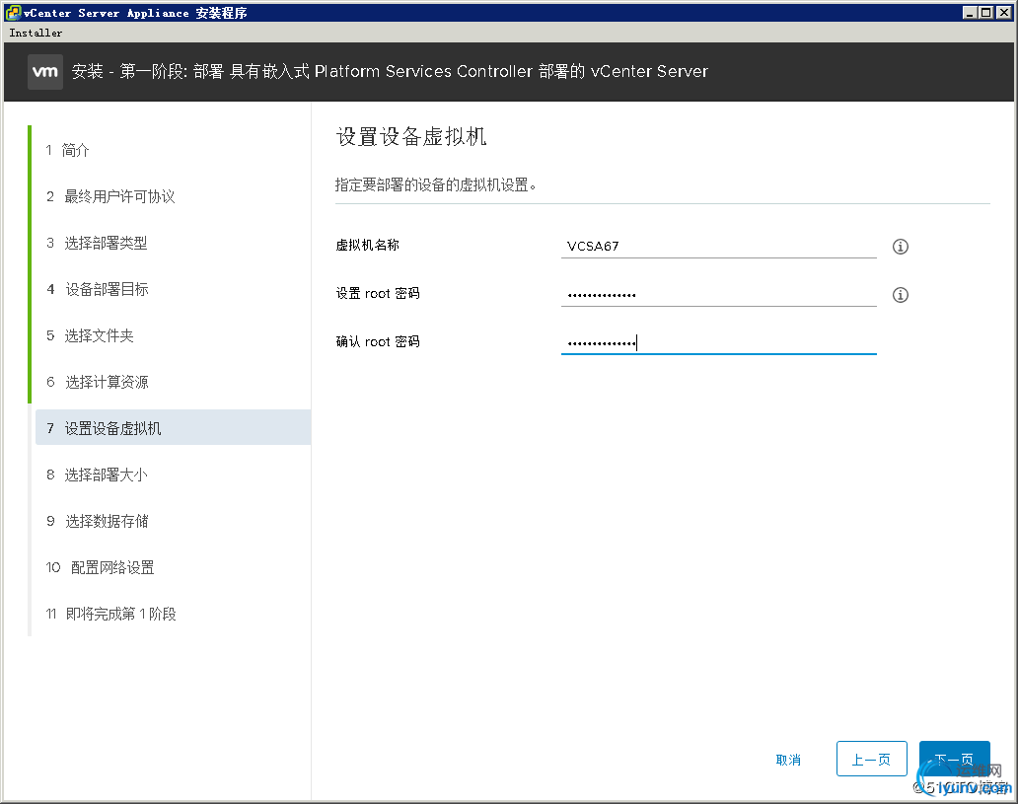Click the header title 安装 - 第一阶段
Screen dimensions: 1018x804
[x=390, y=71]
